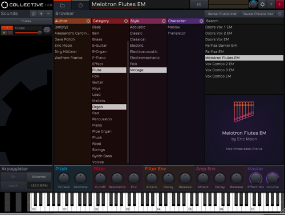Click the red panic exclamation button

pyautogui.click(x=280, y=5)
